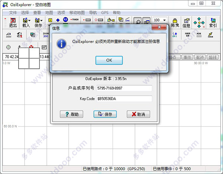Click the Key Code input field

(x=124, y=99)
